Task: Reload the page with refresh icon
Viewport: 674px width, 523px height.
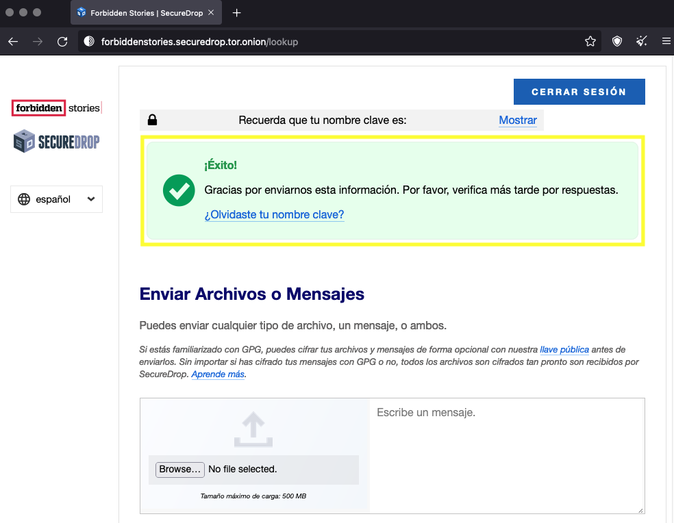Action: [x=62, y=42]
